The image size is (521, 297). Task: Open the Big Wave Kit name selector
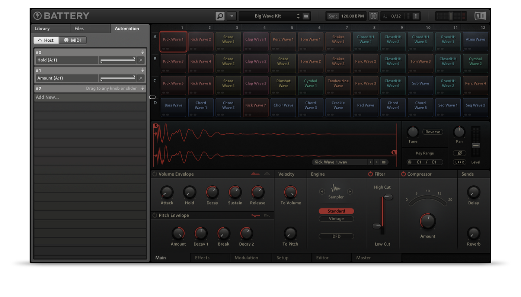coord(268,16)
